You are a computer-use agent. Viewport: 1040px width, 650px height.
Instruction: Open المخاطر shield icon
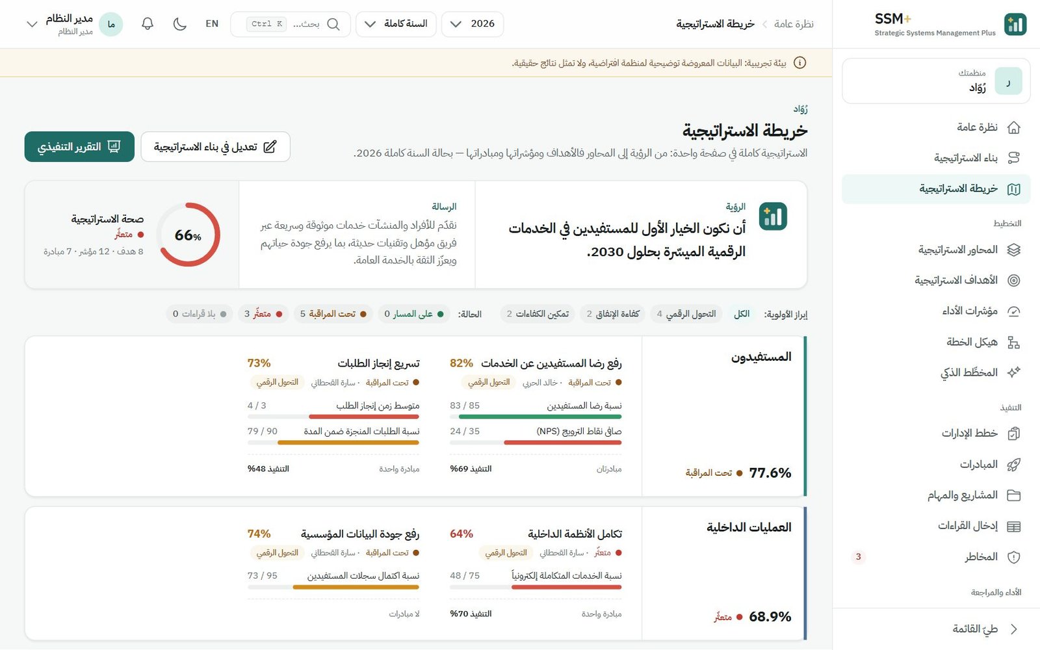1013,557
